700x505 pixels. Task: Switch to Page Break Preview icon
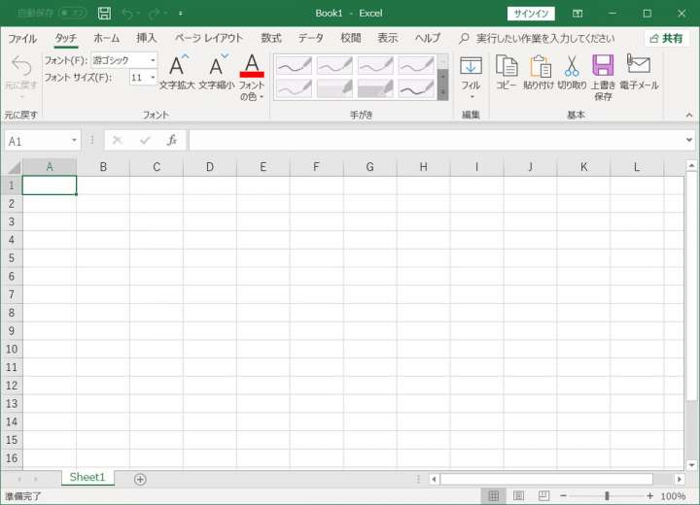(543, 495)
